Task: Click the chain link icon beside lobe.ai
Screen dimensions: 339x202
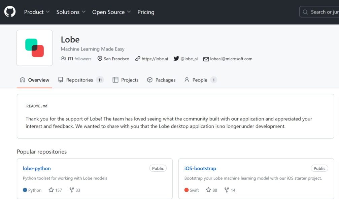Action: (x=138, y=59)
